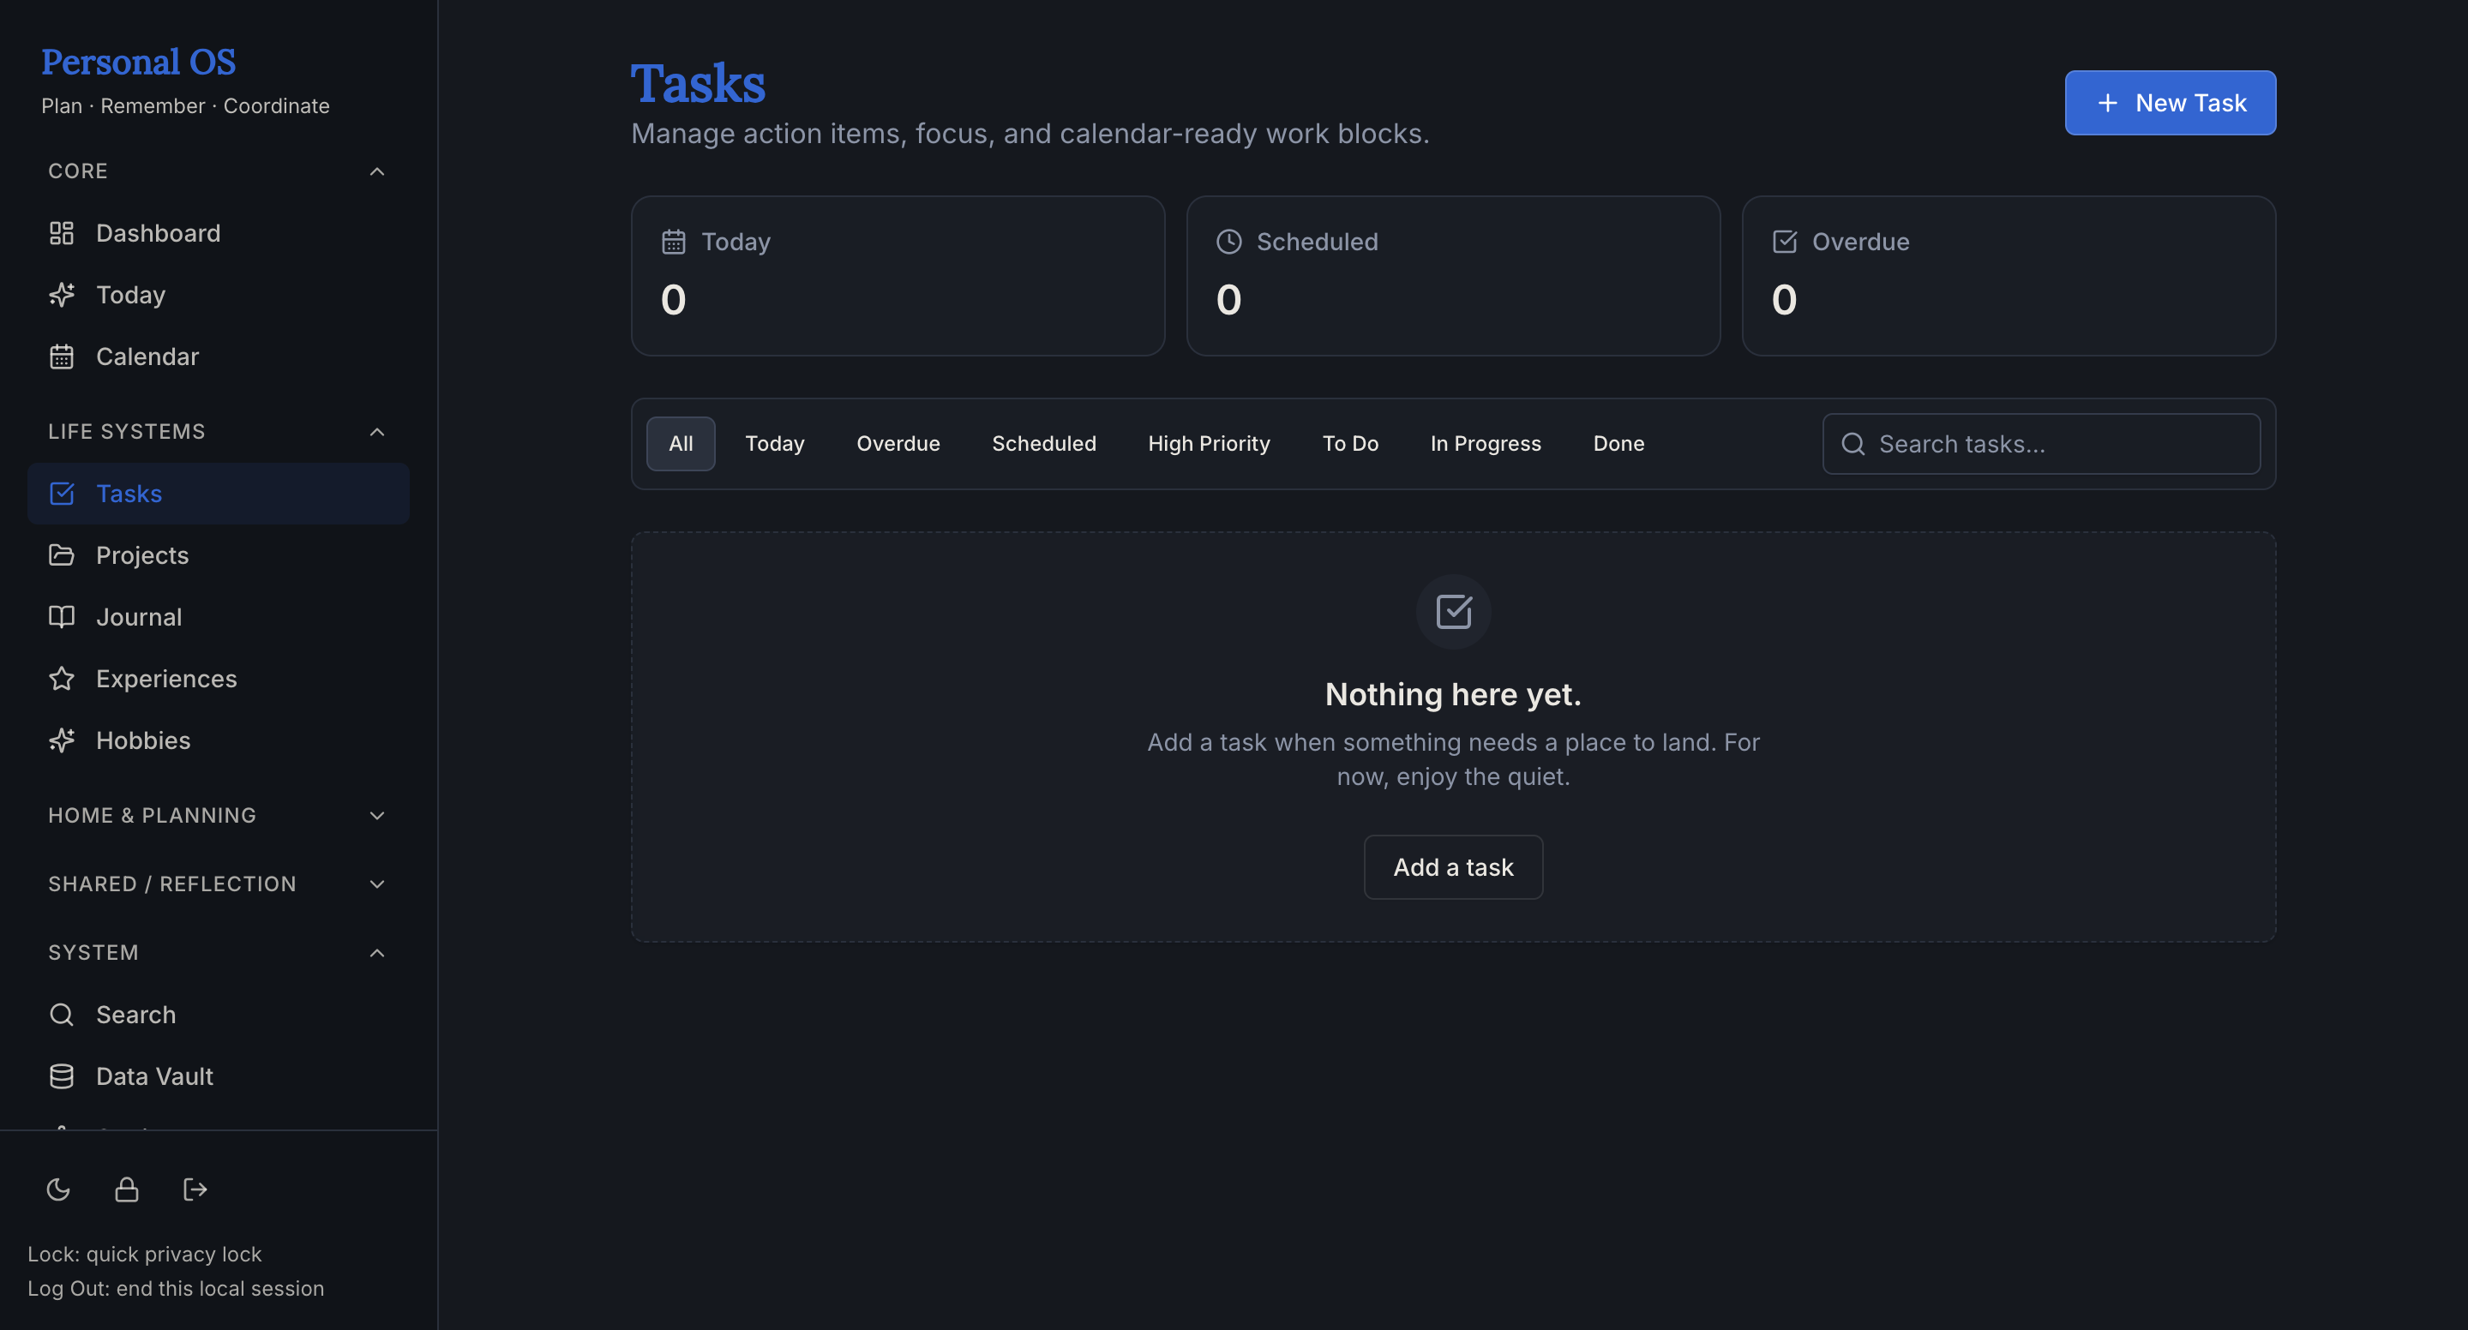Open the Calendar page

(219, 356)
